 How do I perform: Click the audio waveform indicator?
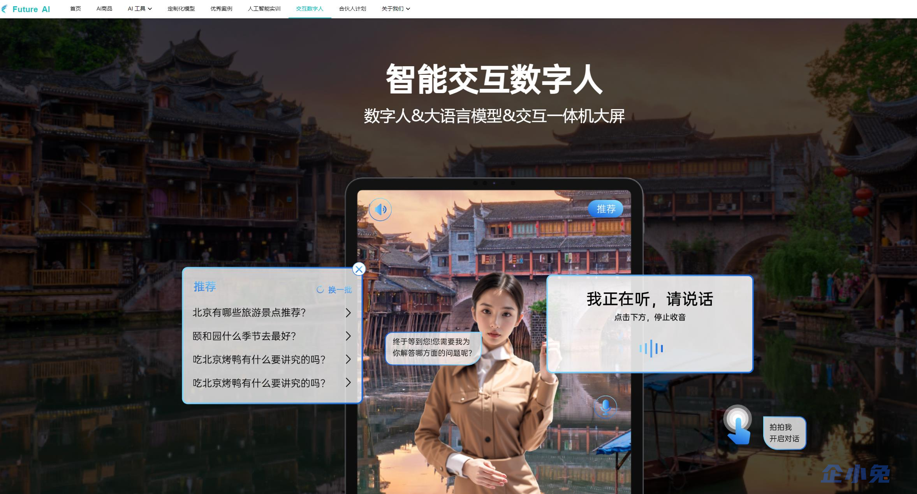point(651,348)
